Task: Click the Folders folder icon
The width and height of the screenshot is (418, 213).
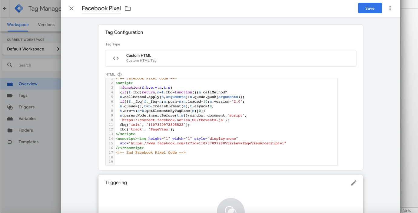Action: pyautogui.click(x=10, y=130)
